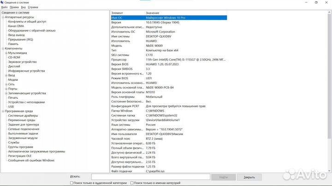Select USB tree item
Screen dimensions: 332x186
tap(11, 107)
